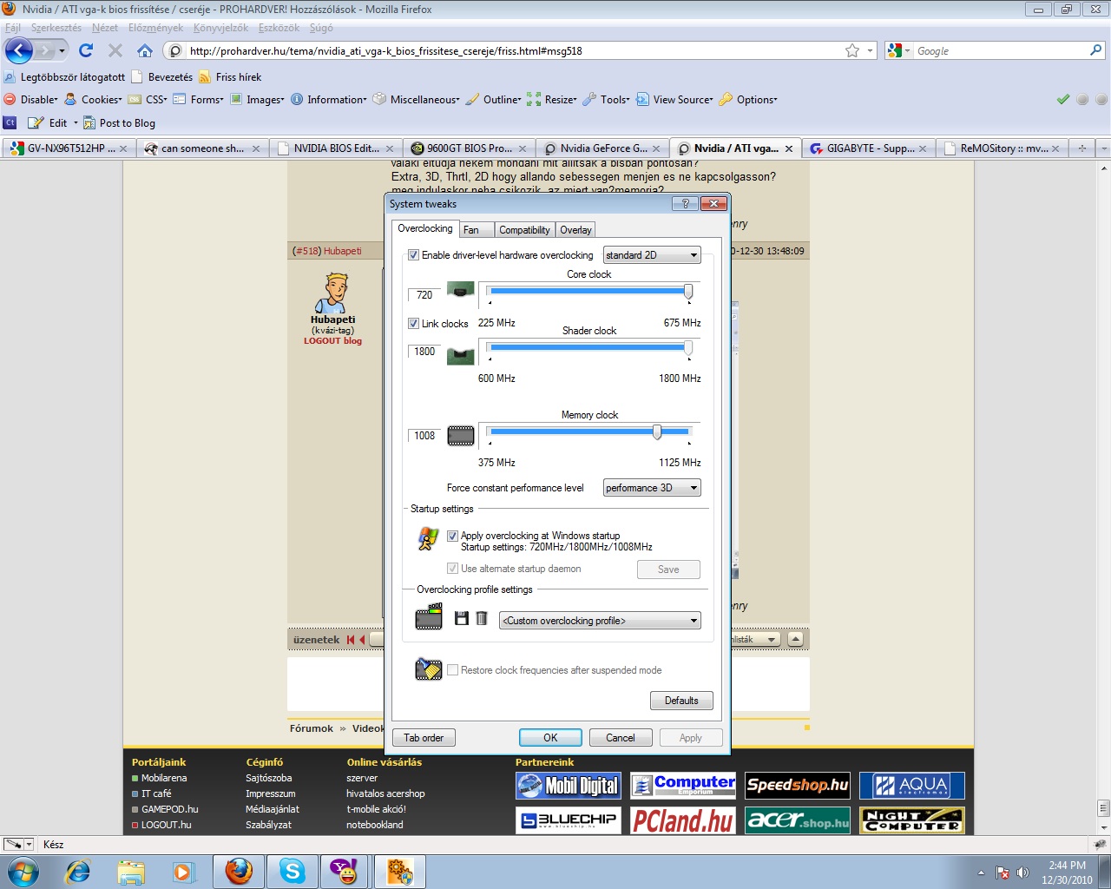Screen dimensions: 1111x889
Task: Open Tools menu in developer toolbar
Action: click(x=606, y=99)
